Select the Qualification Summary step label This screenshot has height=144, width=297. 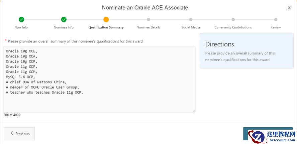pos(106,27)
